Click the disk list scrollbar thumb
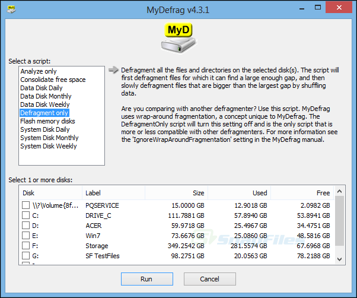Viewport: 357px width, 298px height. point(339,221)
